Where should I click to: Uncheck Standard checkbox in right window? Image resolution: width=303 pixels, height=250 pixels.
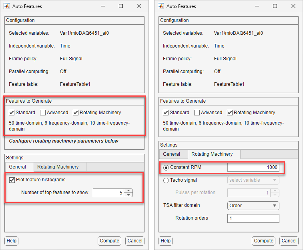166,113
